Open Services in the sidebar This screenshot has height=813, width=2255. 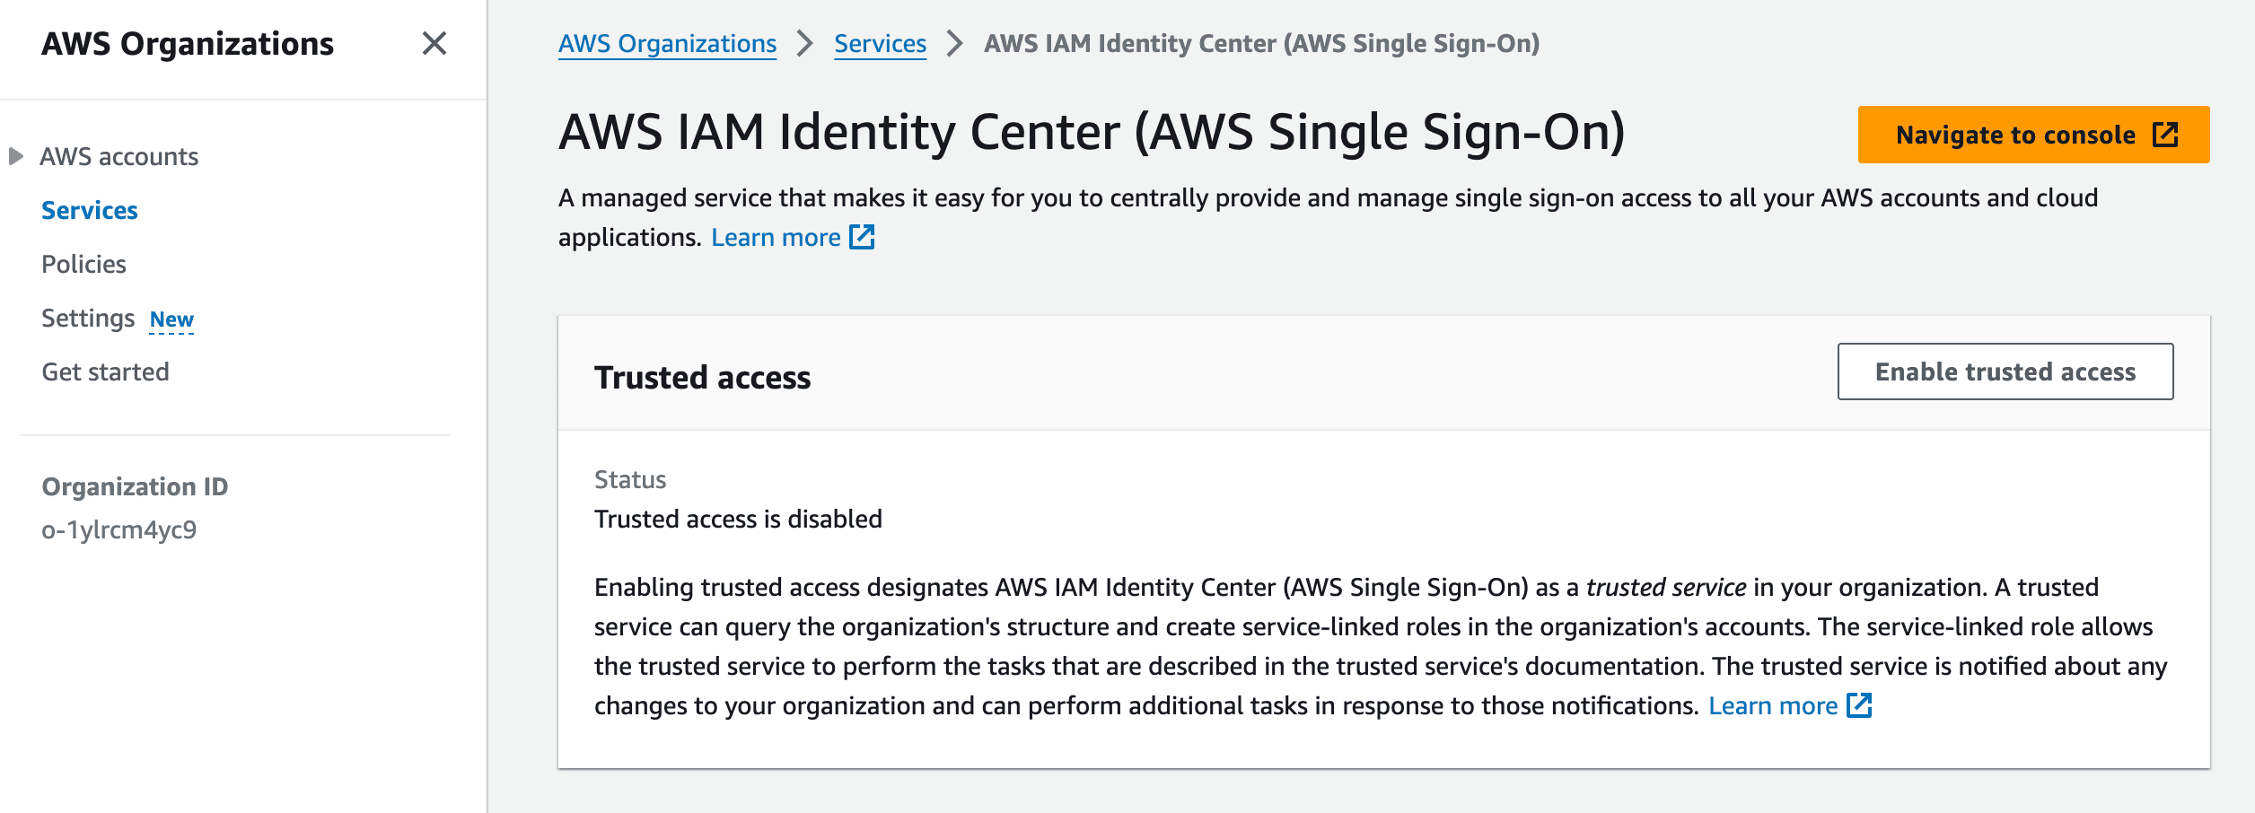(90, 210)
